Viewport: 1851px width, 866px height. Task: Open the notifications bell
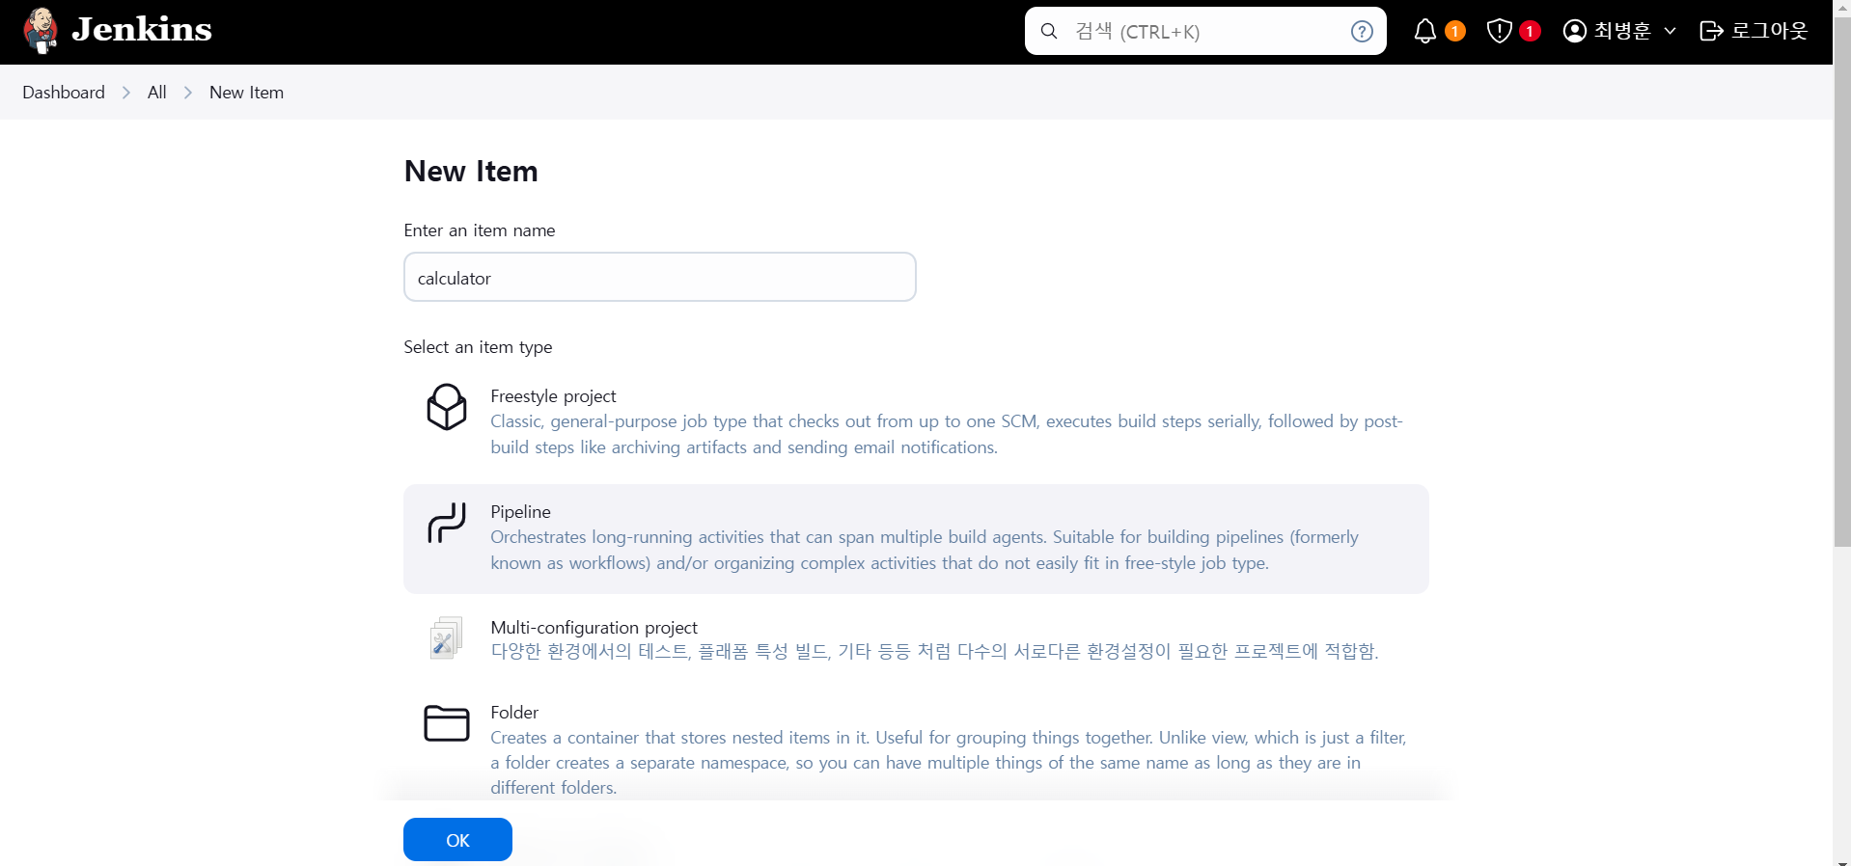coord(1425,31)
